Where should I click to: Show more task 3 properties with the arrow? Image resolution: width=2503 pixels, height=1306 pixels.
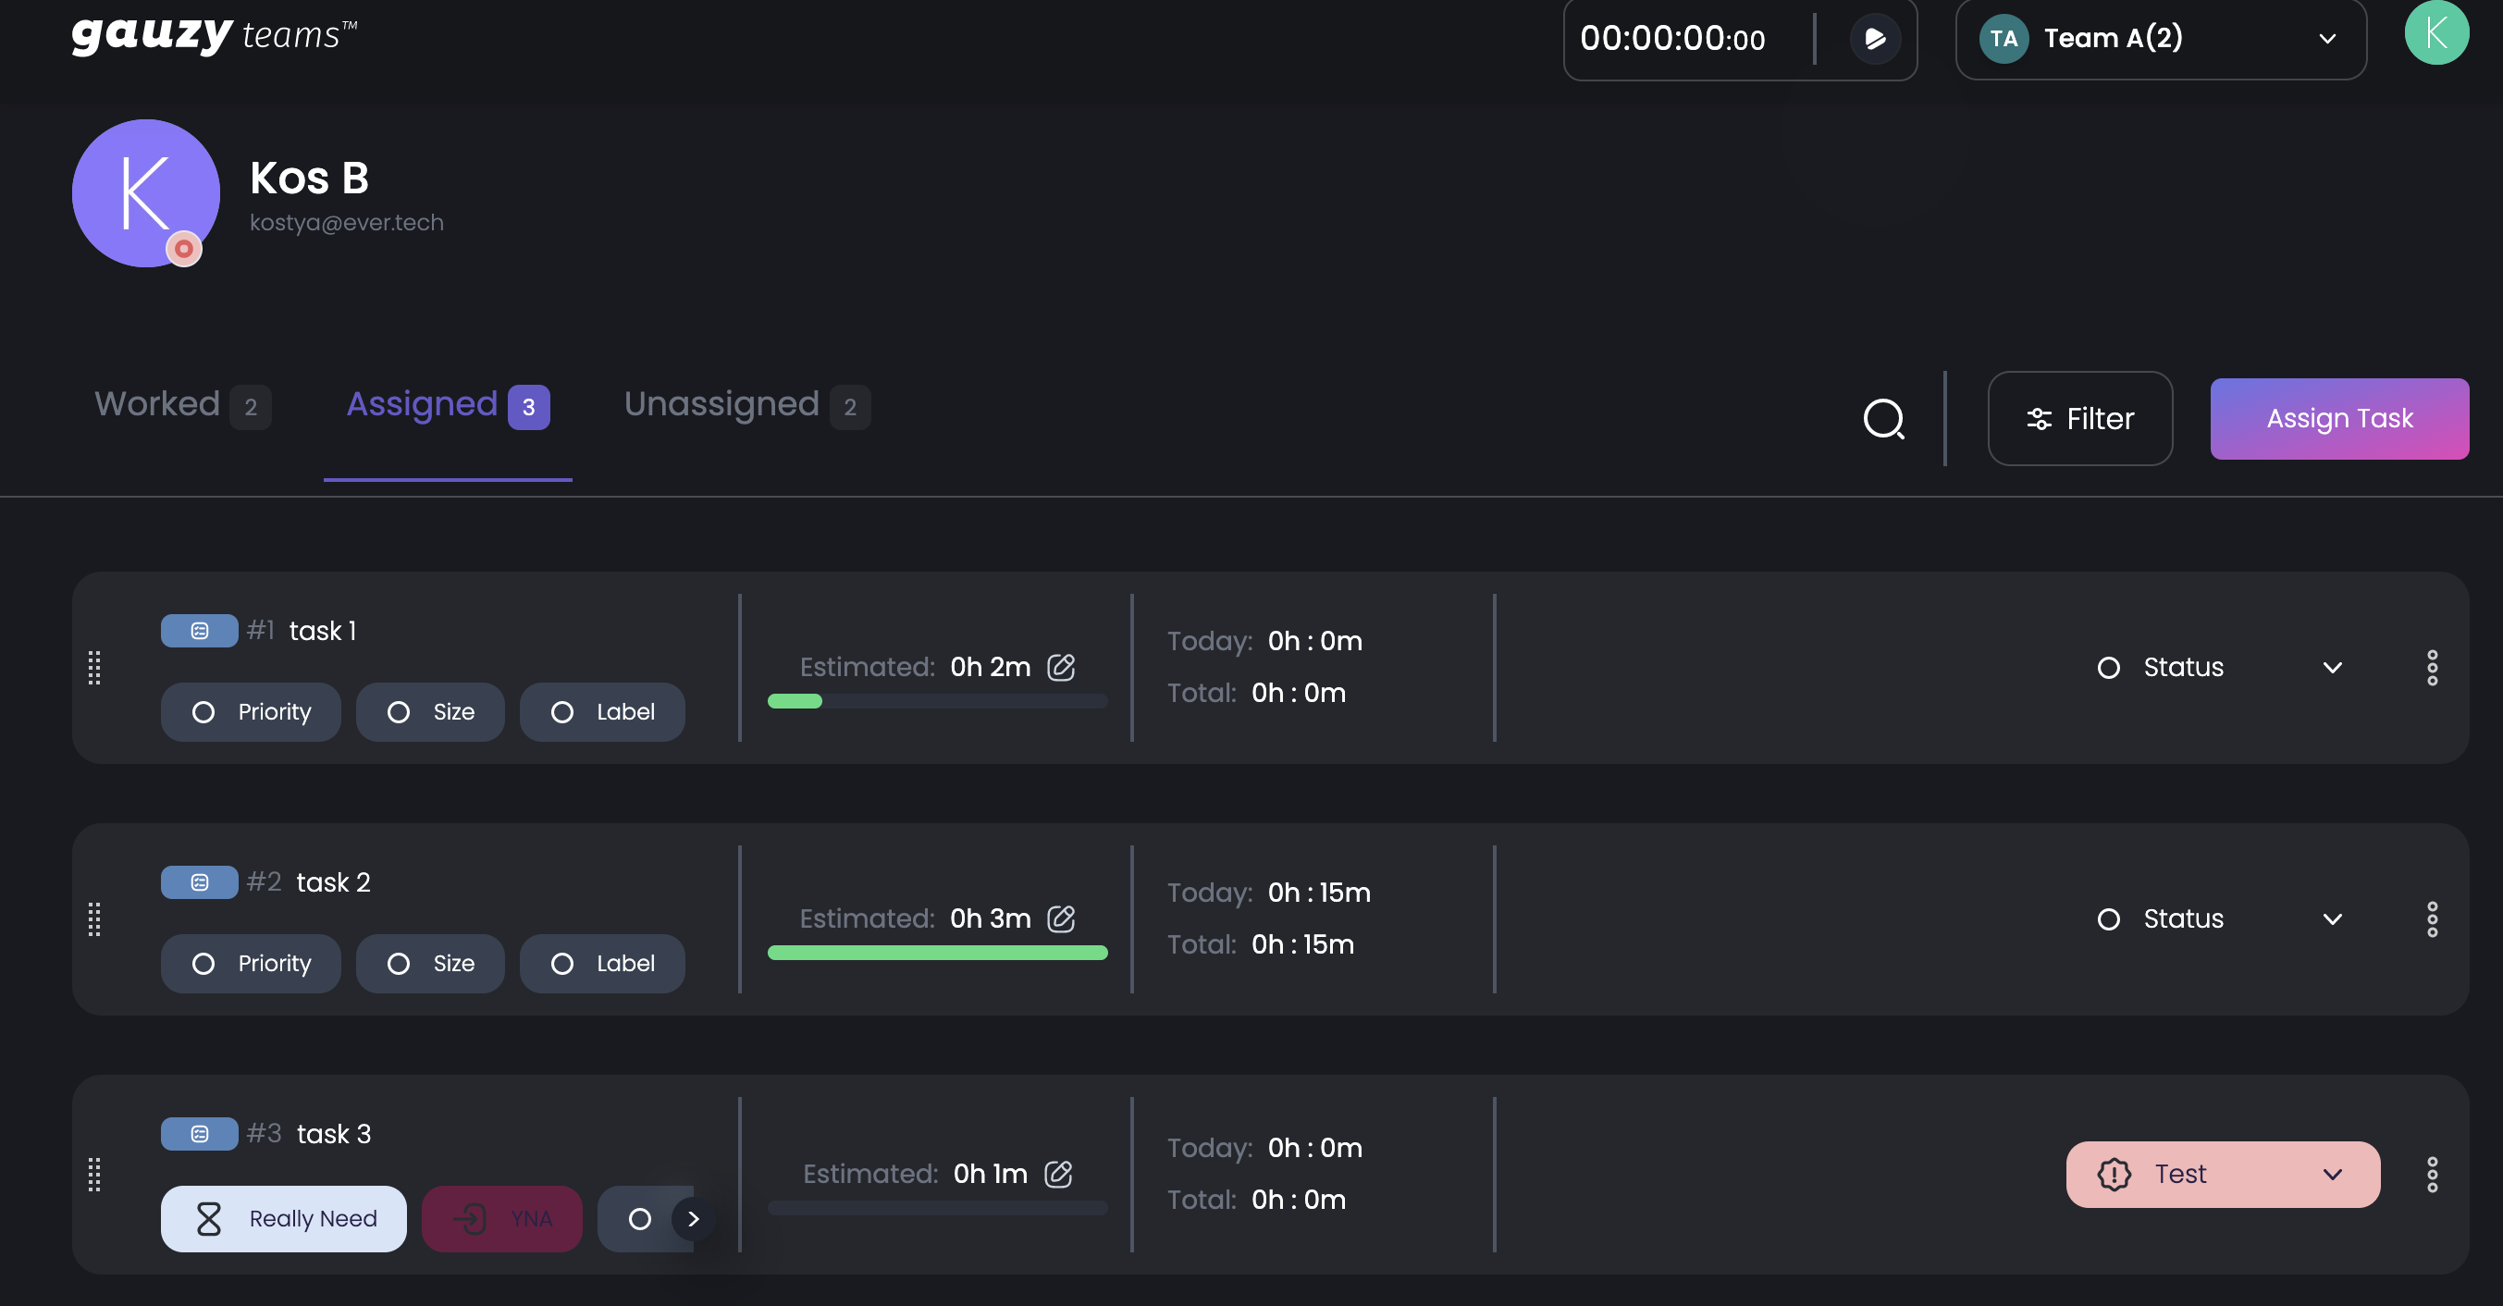click(694, 1218)
